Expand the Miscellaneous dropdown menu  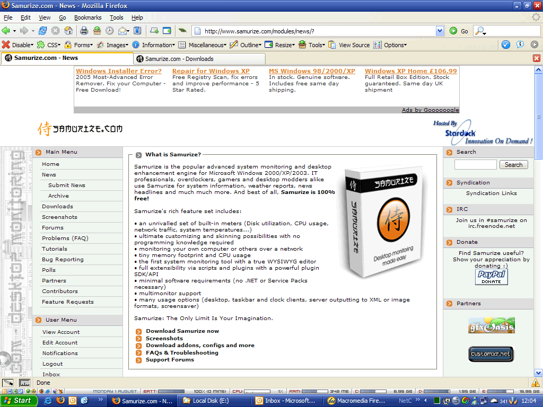(x=203, y=45)
